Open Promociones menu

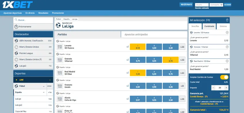click(58, 13)
